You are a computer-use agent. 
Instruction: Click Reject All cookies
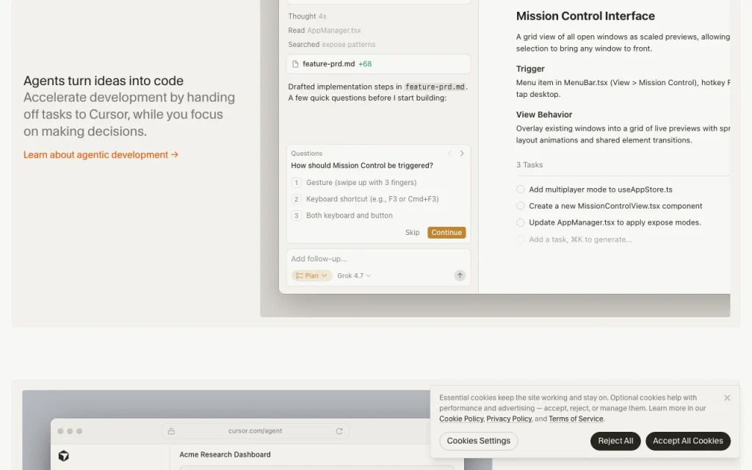coord(615,441)
